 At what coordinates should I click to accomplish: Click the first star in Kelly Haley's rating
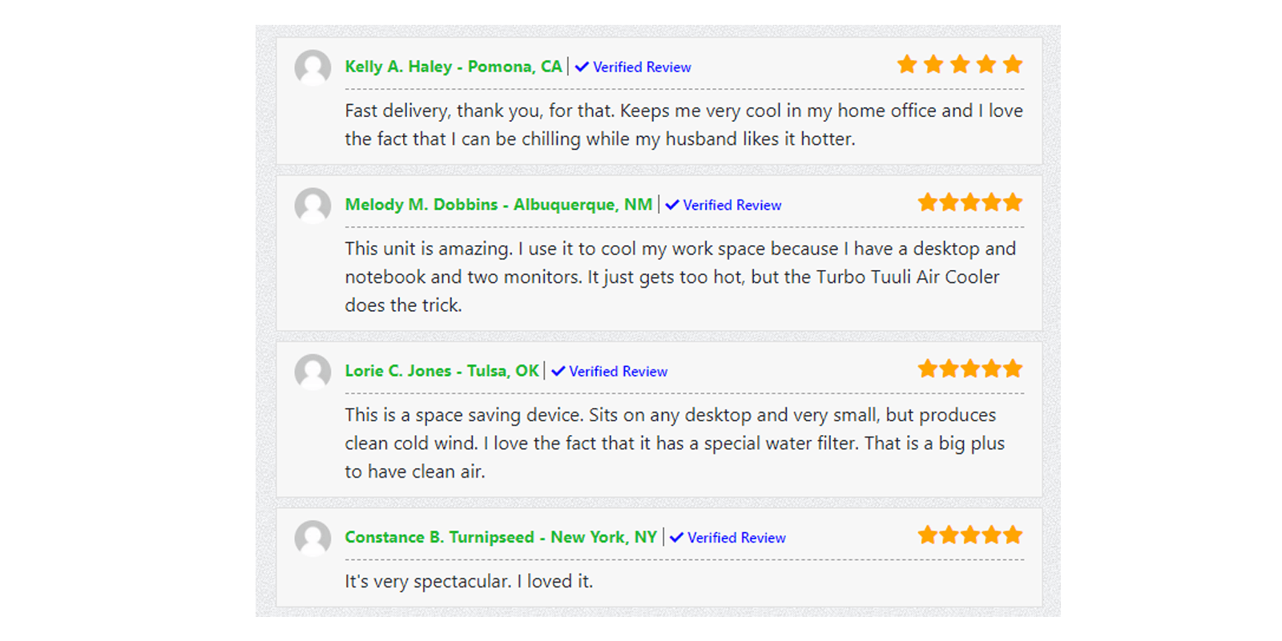907,64
